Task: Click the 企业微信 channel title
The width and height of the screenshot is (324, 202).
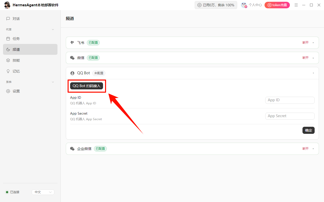Action: click(84, 149)
